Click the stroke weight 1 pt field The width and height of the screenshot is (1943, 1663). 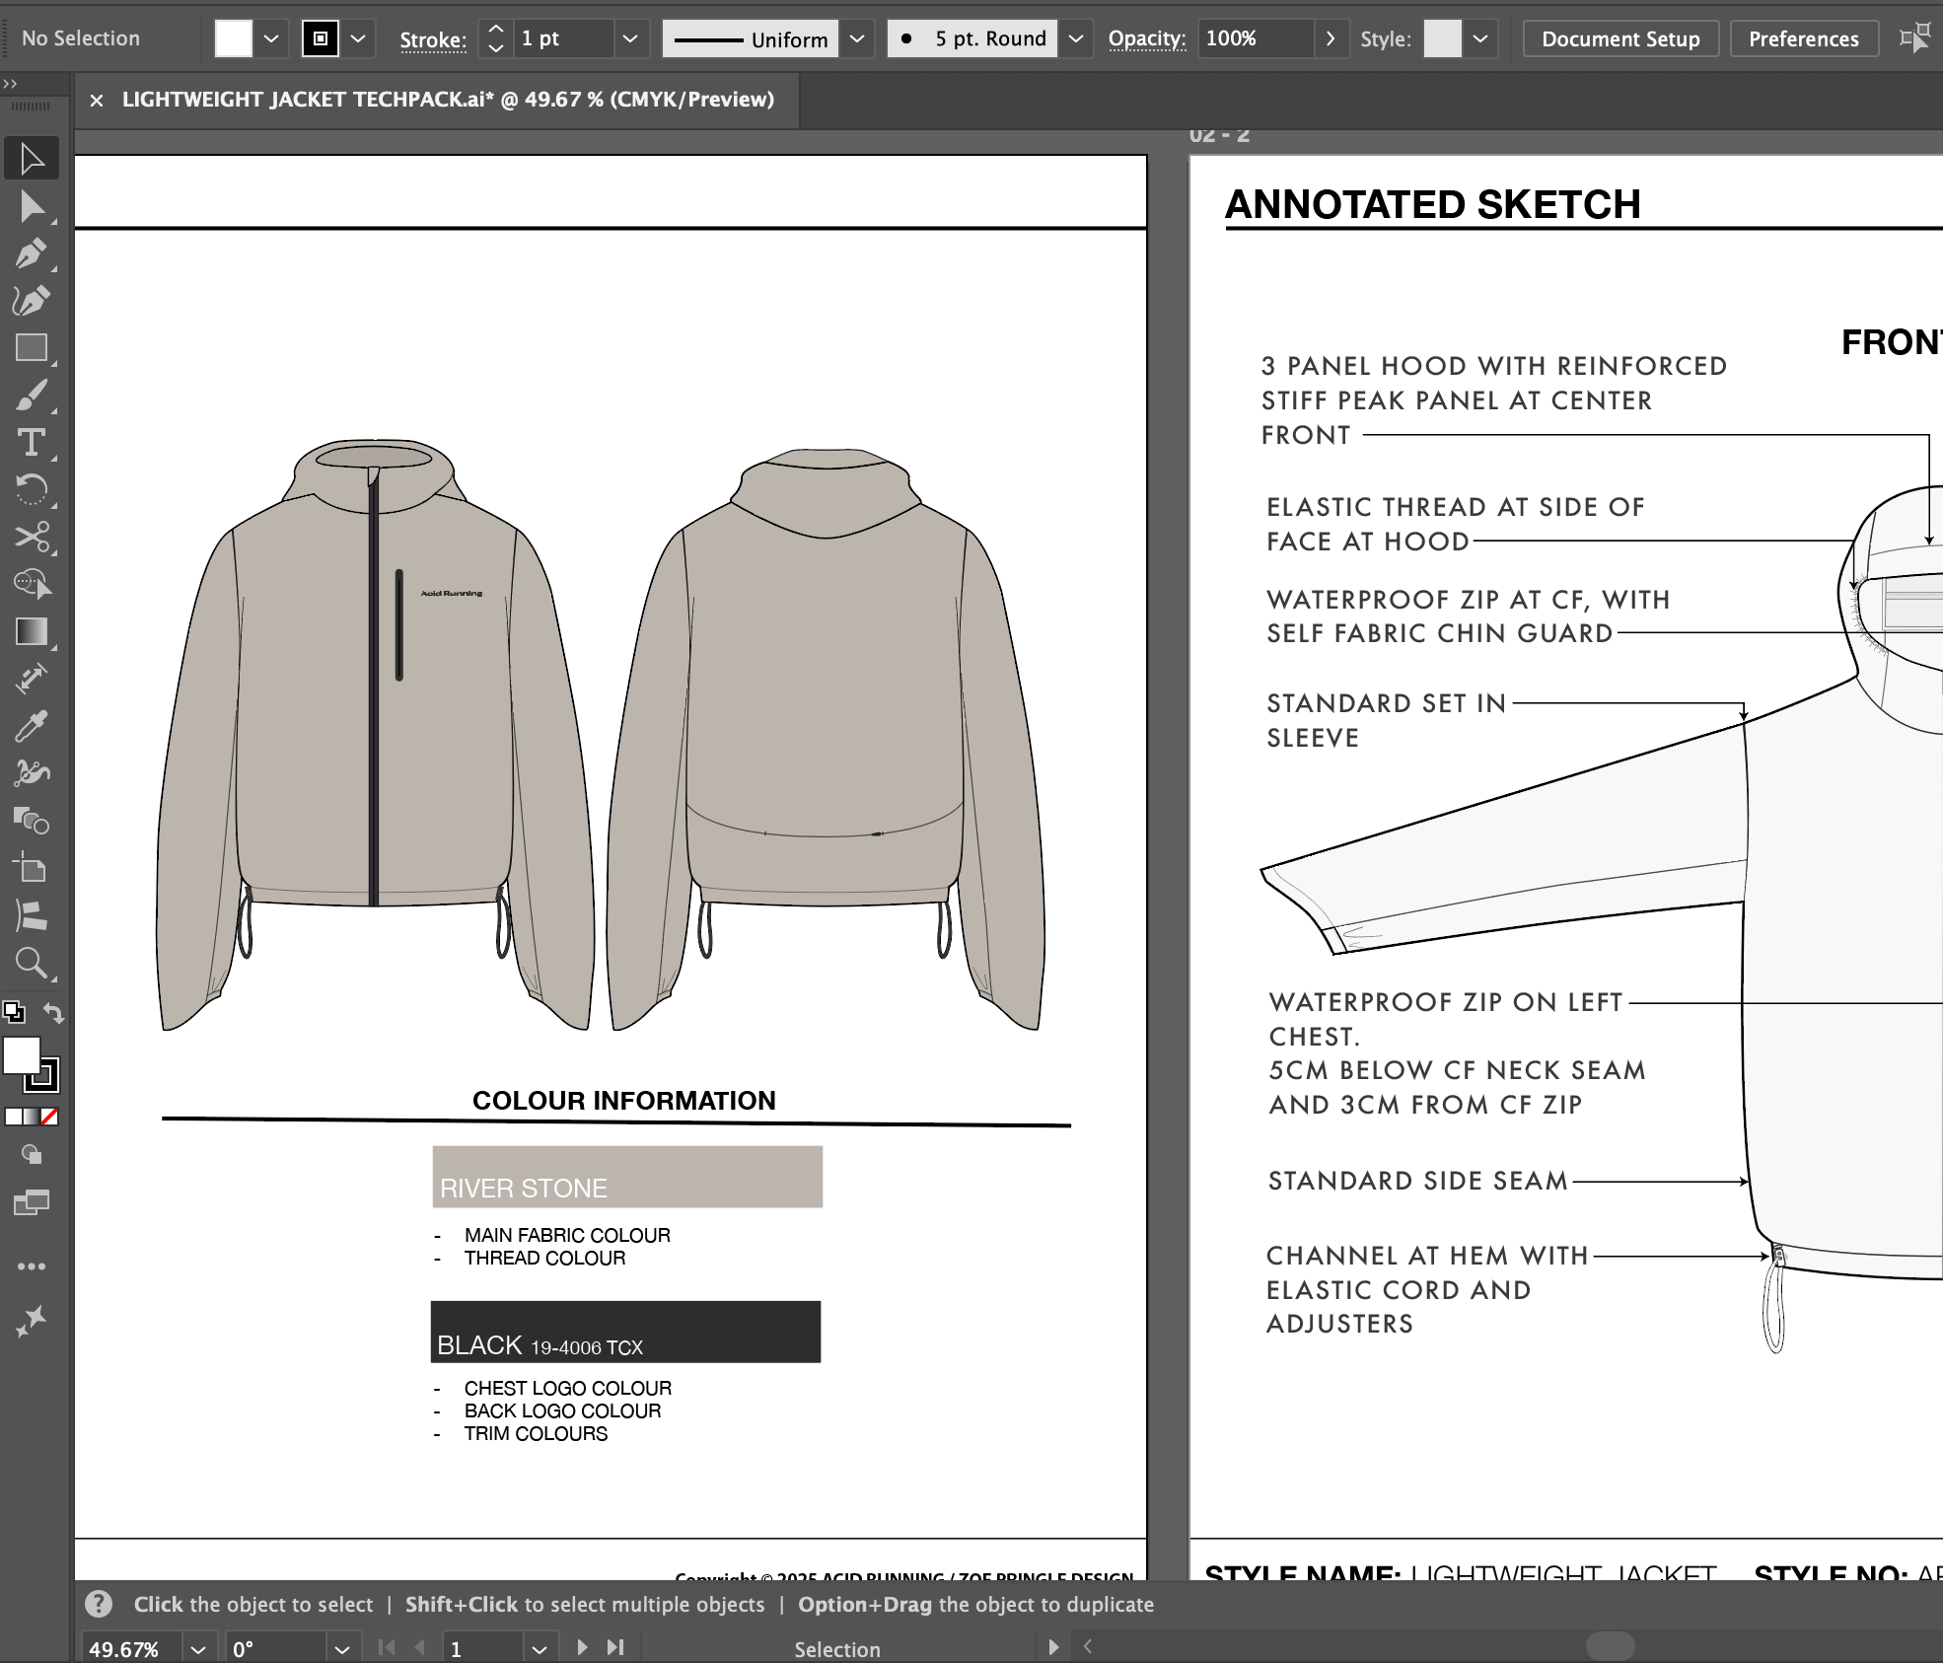563,38
